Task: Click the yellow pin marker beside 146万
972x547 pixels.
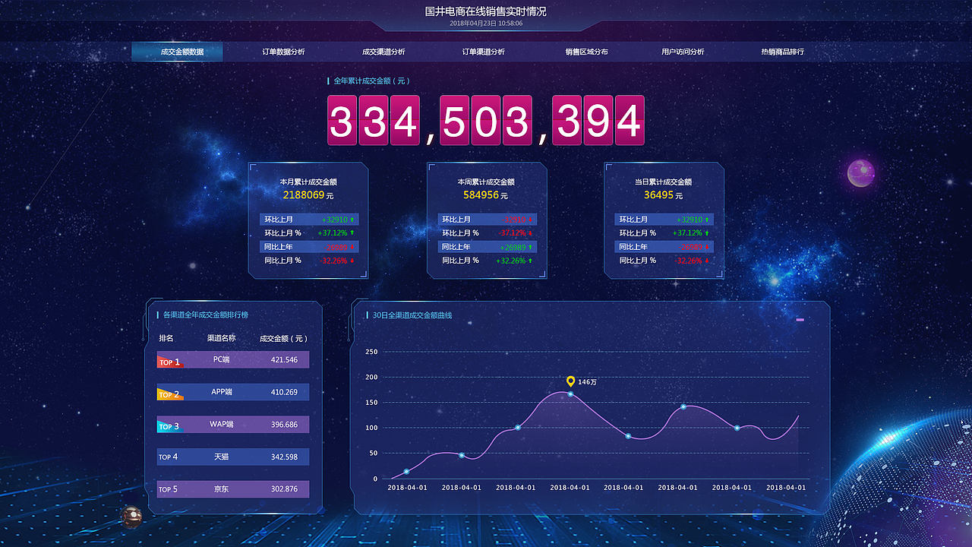Action: (570, 381)
